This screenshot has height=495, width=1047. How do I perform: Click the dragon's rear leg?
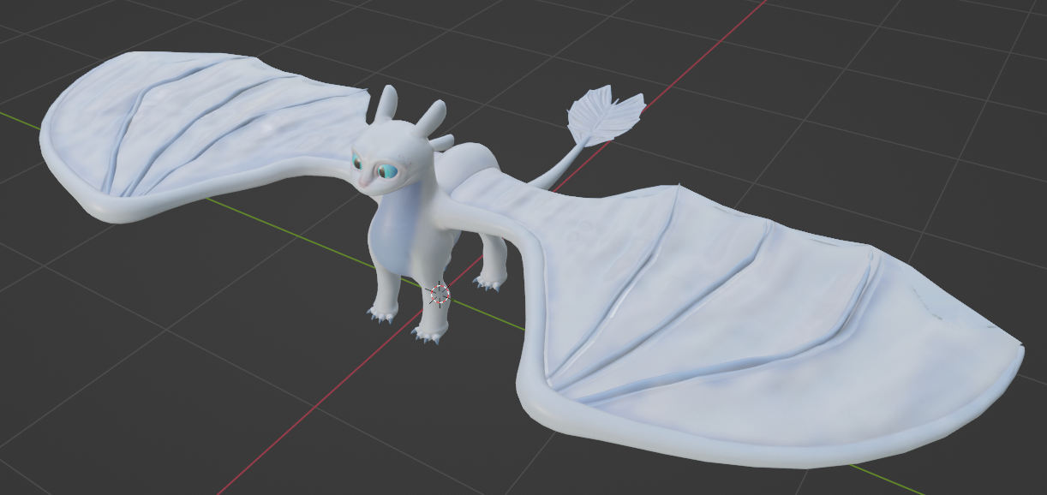491,261
